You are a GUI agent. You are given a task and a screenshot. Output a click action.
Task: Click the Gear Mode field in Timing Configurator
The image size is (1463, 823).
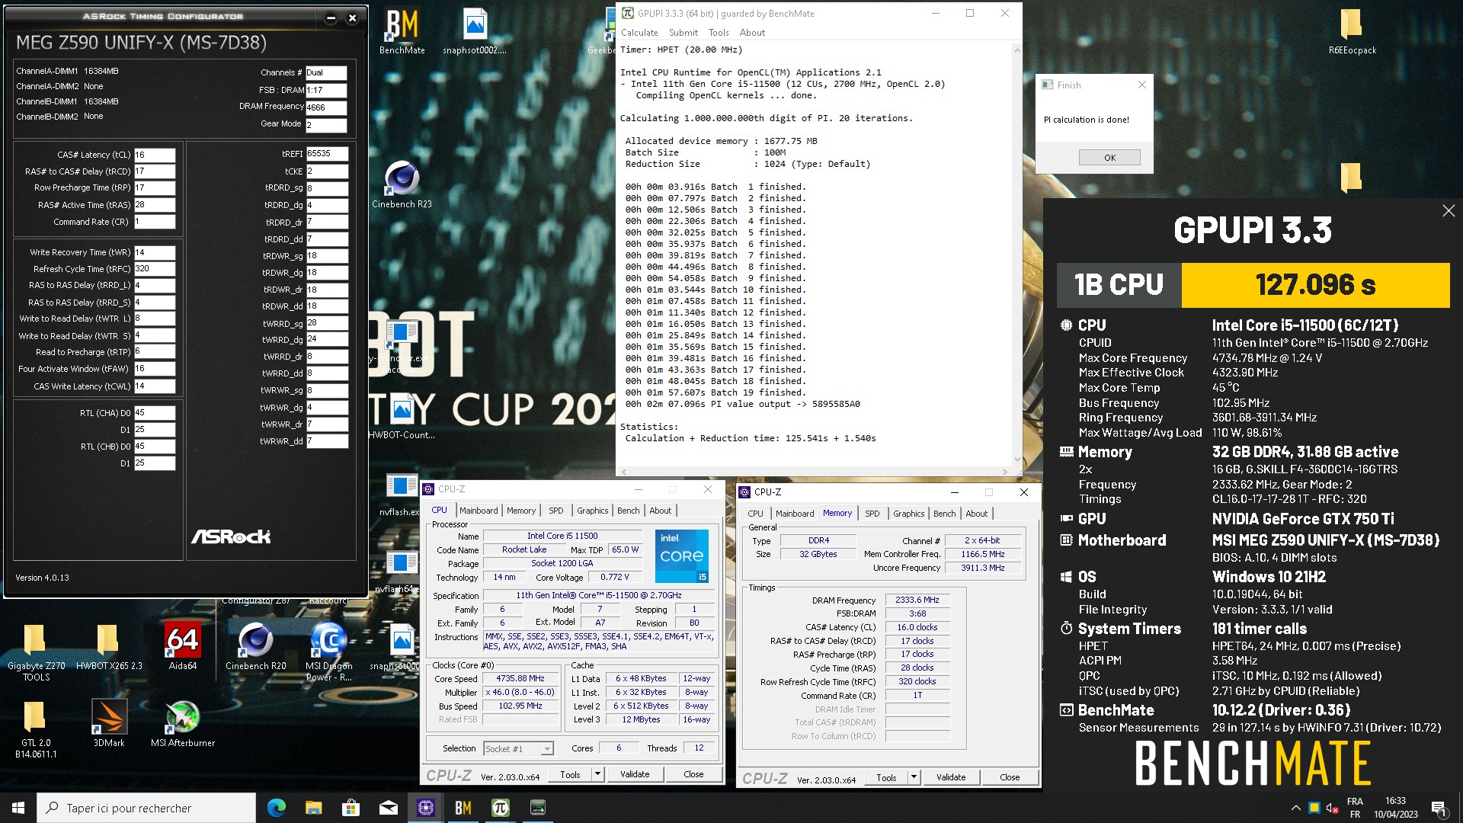pos(326,124)
